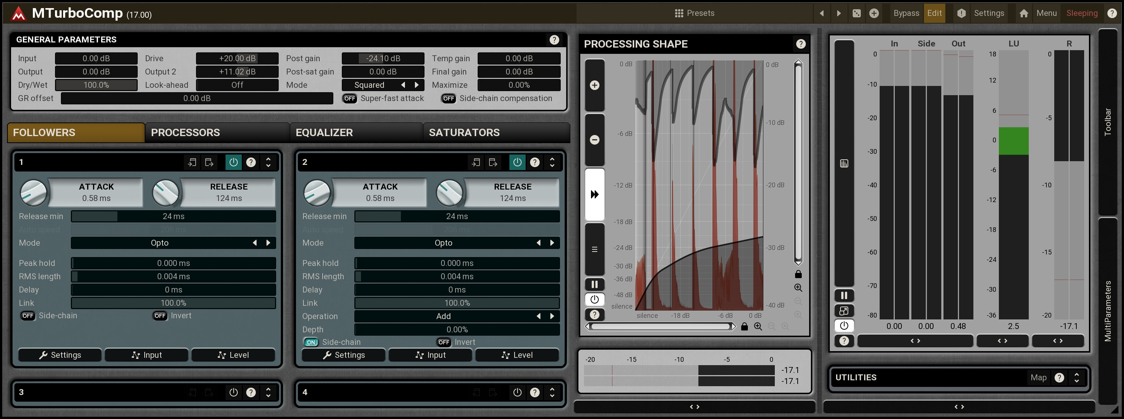Adjust the Dry/Wet slider bar
Viewport: 1124px width, 419px height.
[x=96, y=85]
